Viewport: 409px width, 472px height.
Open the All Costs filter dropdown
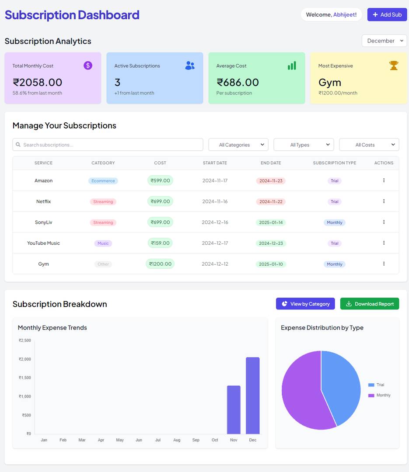pos(369,144)
